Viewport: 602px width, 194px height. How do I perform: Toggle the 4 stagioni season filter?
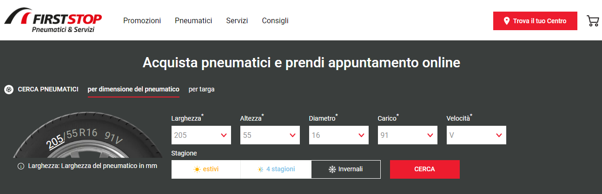pos(276,169)
